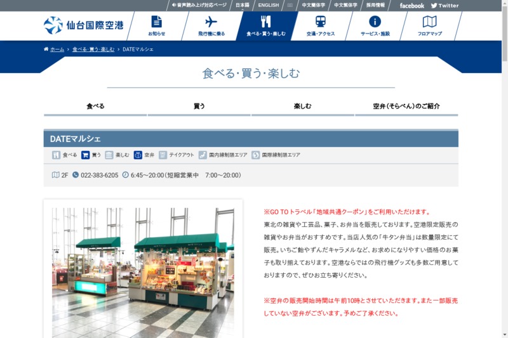Viewport: 508px width, 338px height.
Task: Click the home icon in breadcrumb
Action: coord(46,49)
